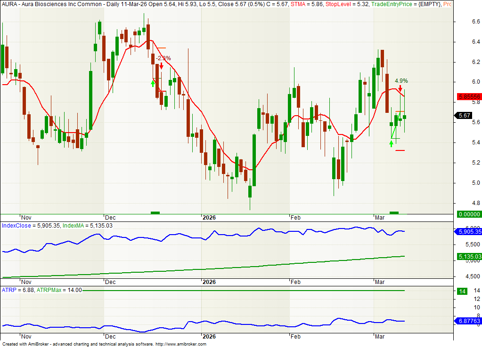Screen dimensions: 482x347
Task: Select the green 14 ATRPMax value tag
Action: coord(463,291)
